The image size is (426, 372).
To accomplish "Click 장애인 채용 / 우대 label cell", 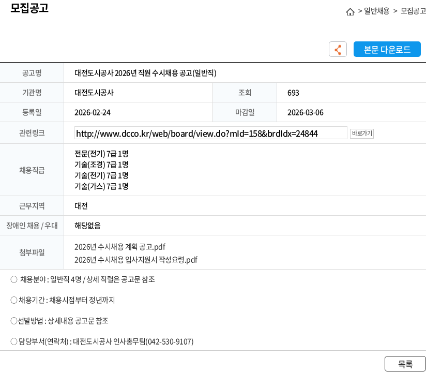I will 32,226.
